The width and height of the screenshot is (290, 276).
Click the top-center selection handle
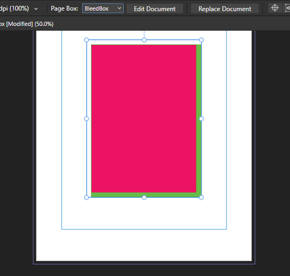click(144, 40)
